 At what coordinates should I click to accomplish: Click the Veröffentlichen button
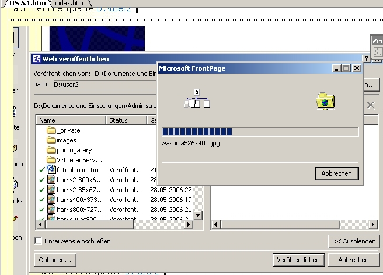coord(298,260)
